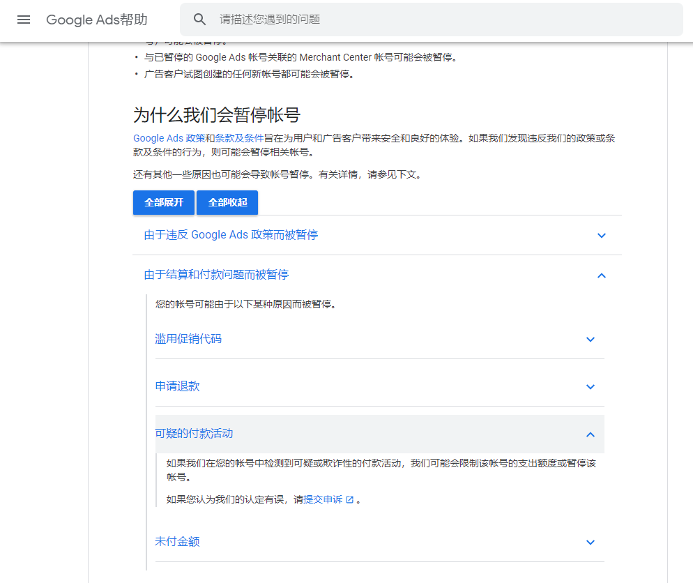Expand the 由于违反 Google Ads 政策而被暂停 section
Screen dimensions: 693x583
pyautogui.click(x=601, y=236)
